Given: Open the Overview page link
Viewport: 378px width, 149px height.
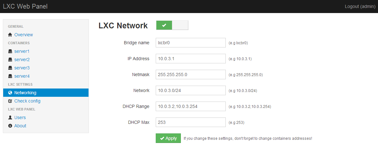Looking at the screenshot, I should tap(24, 35).
